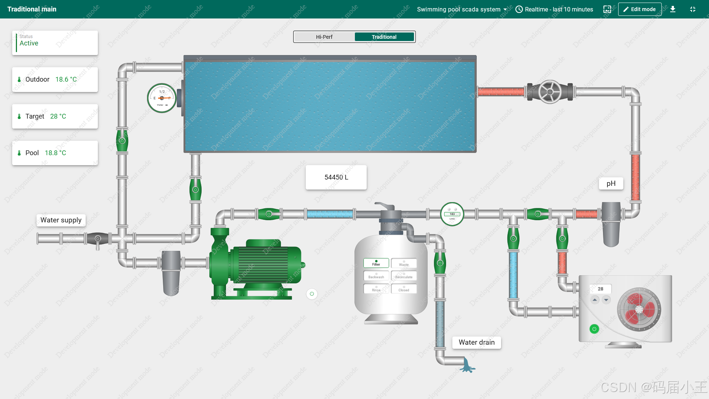
Task: Select the Traditional tab
Action: click(x=384, y=37)
